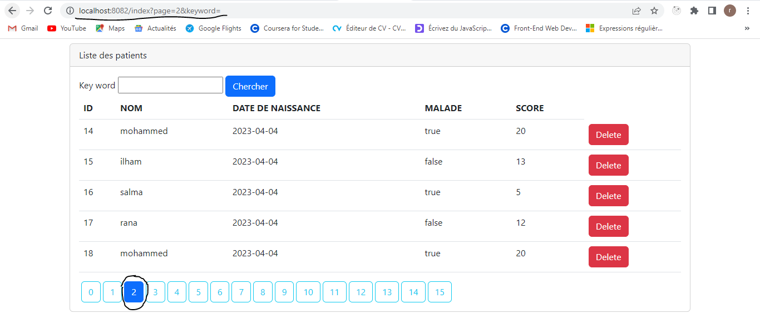760x333 pixels.
Task: Open the side panel icon
Action: coord(712,10)
